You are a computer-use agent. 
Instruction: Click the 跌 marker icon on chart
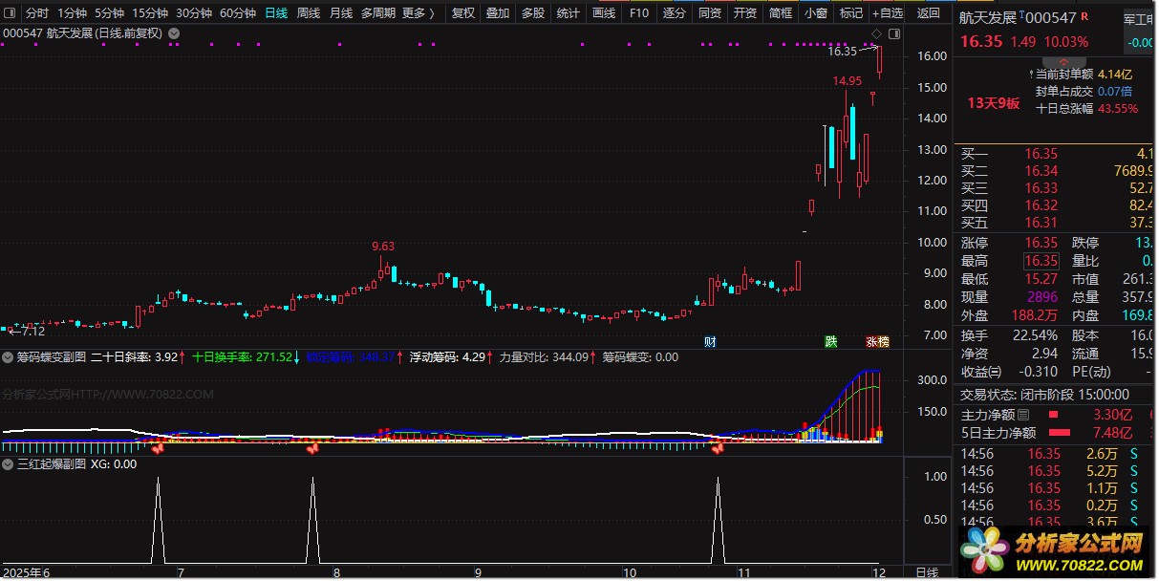(x=831, y=341)
